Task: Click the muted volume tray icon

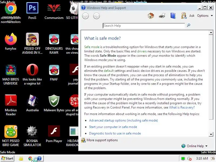Action: click(x=190, y=158)
